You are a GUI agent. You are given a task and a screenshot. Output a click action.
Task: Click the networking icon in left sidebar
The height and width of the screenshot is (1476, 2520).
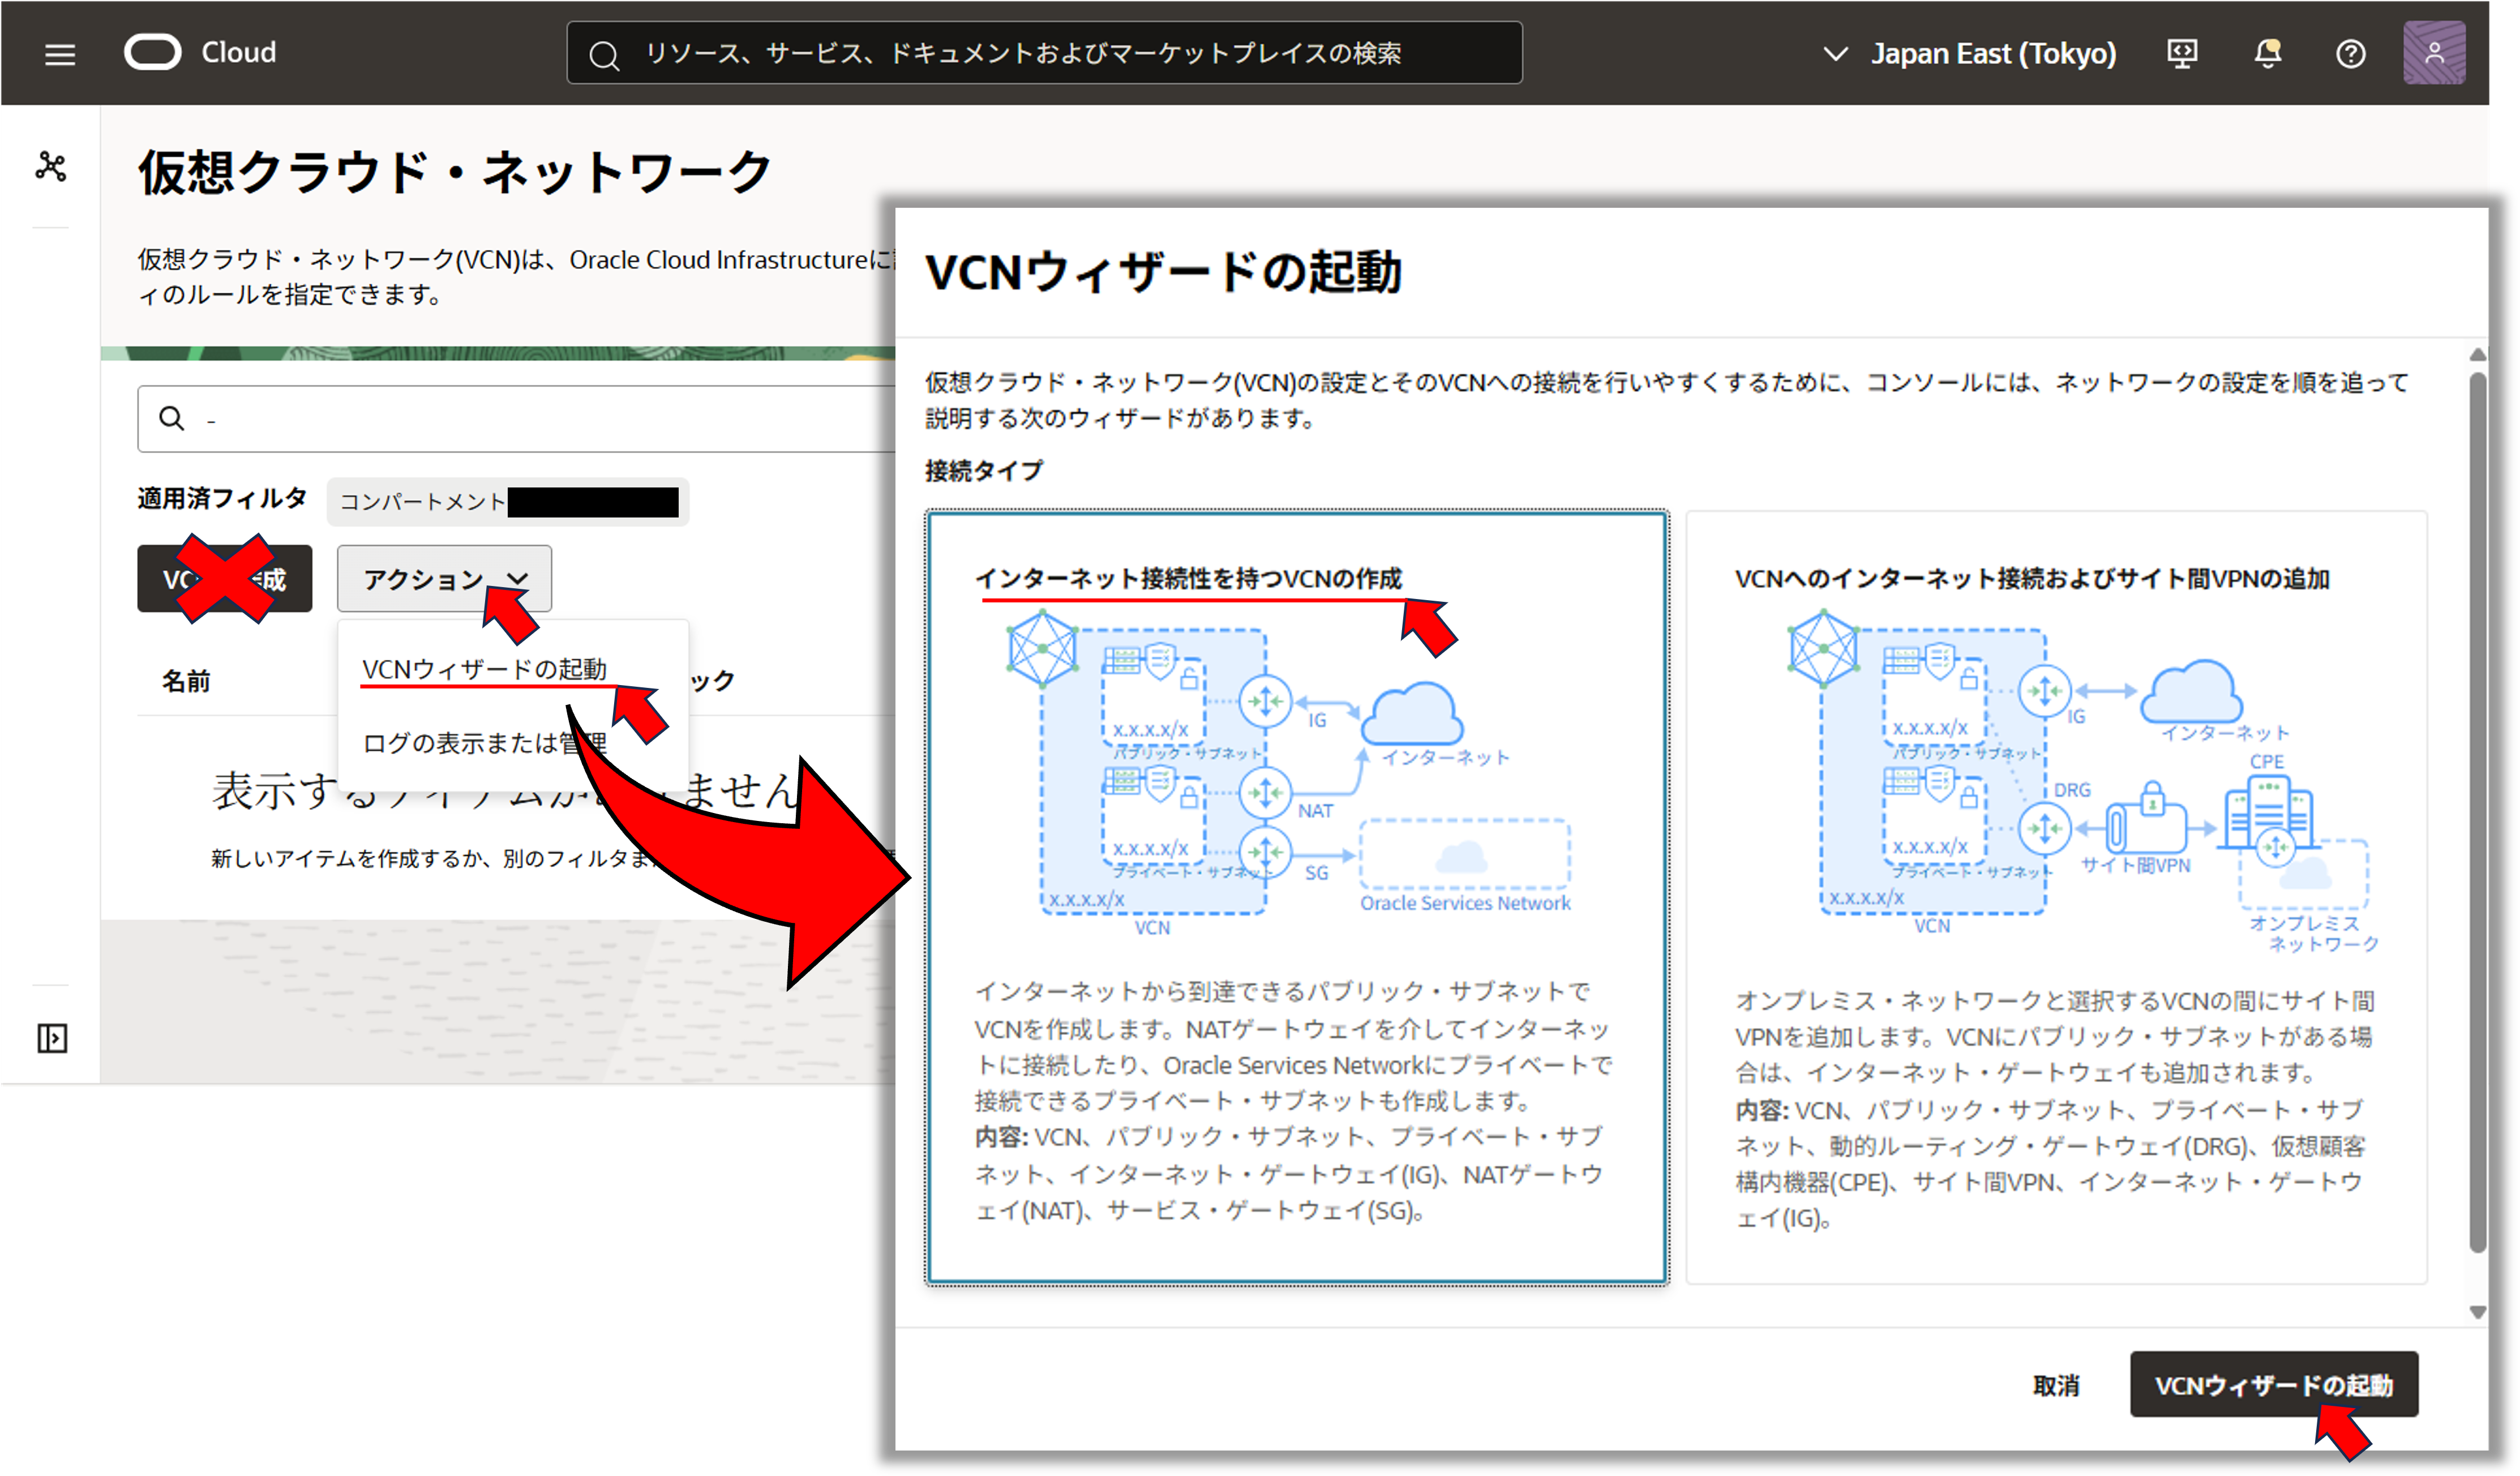(x=51, y=166)
